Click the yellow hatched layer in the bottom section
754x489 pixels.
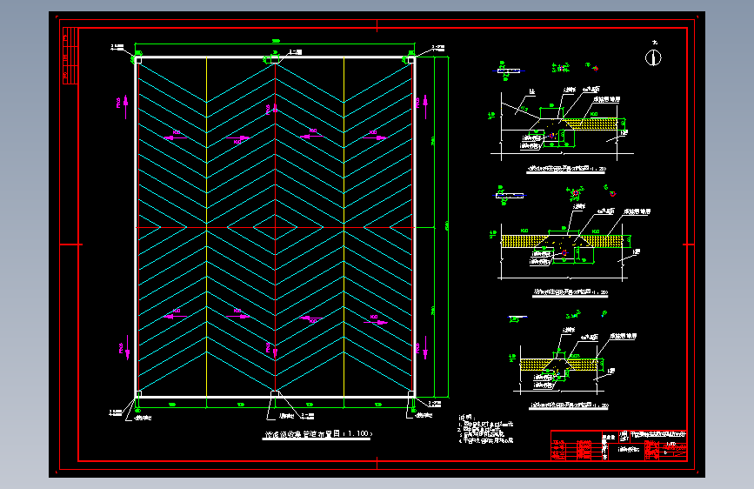point(559,365)
